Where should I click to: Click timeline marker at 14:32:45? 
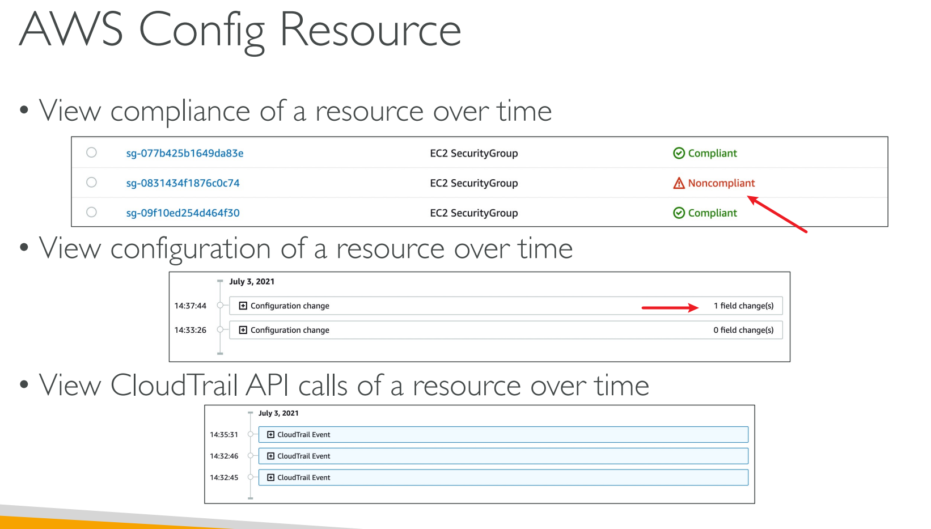pos(250,477)
